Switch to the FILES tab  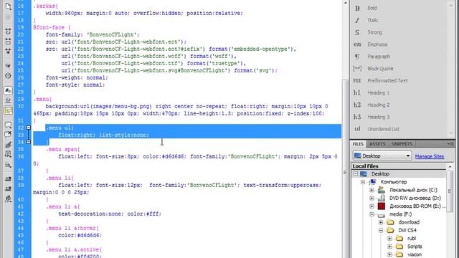coord(358,144)
